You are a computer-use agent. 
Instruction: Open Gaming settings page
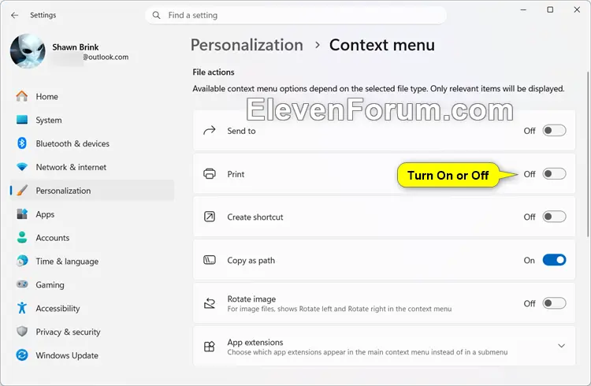(92, 284)
